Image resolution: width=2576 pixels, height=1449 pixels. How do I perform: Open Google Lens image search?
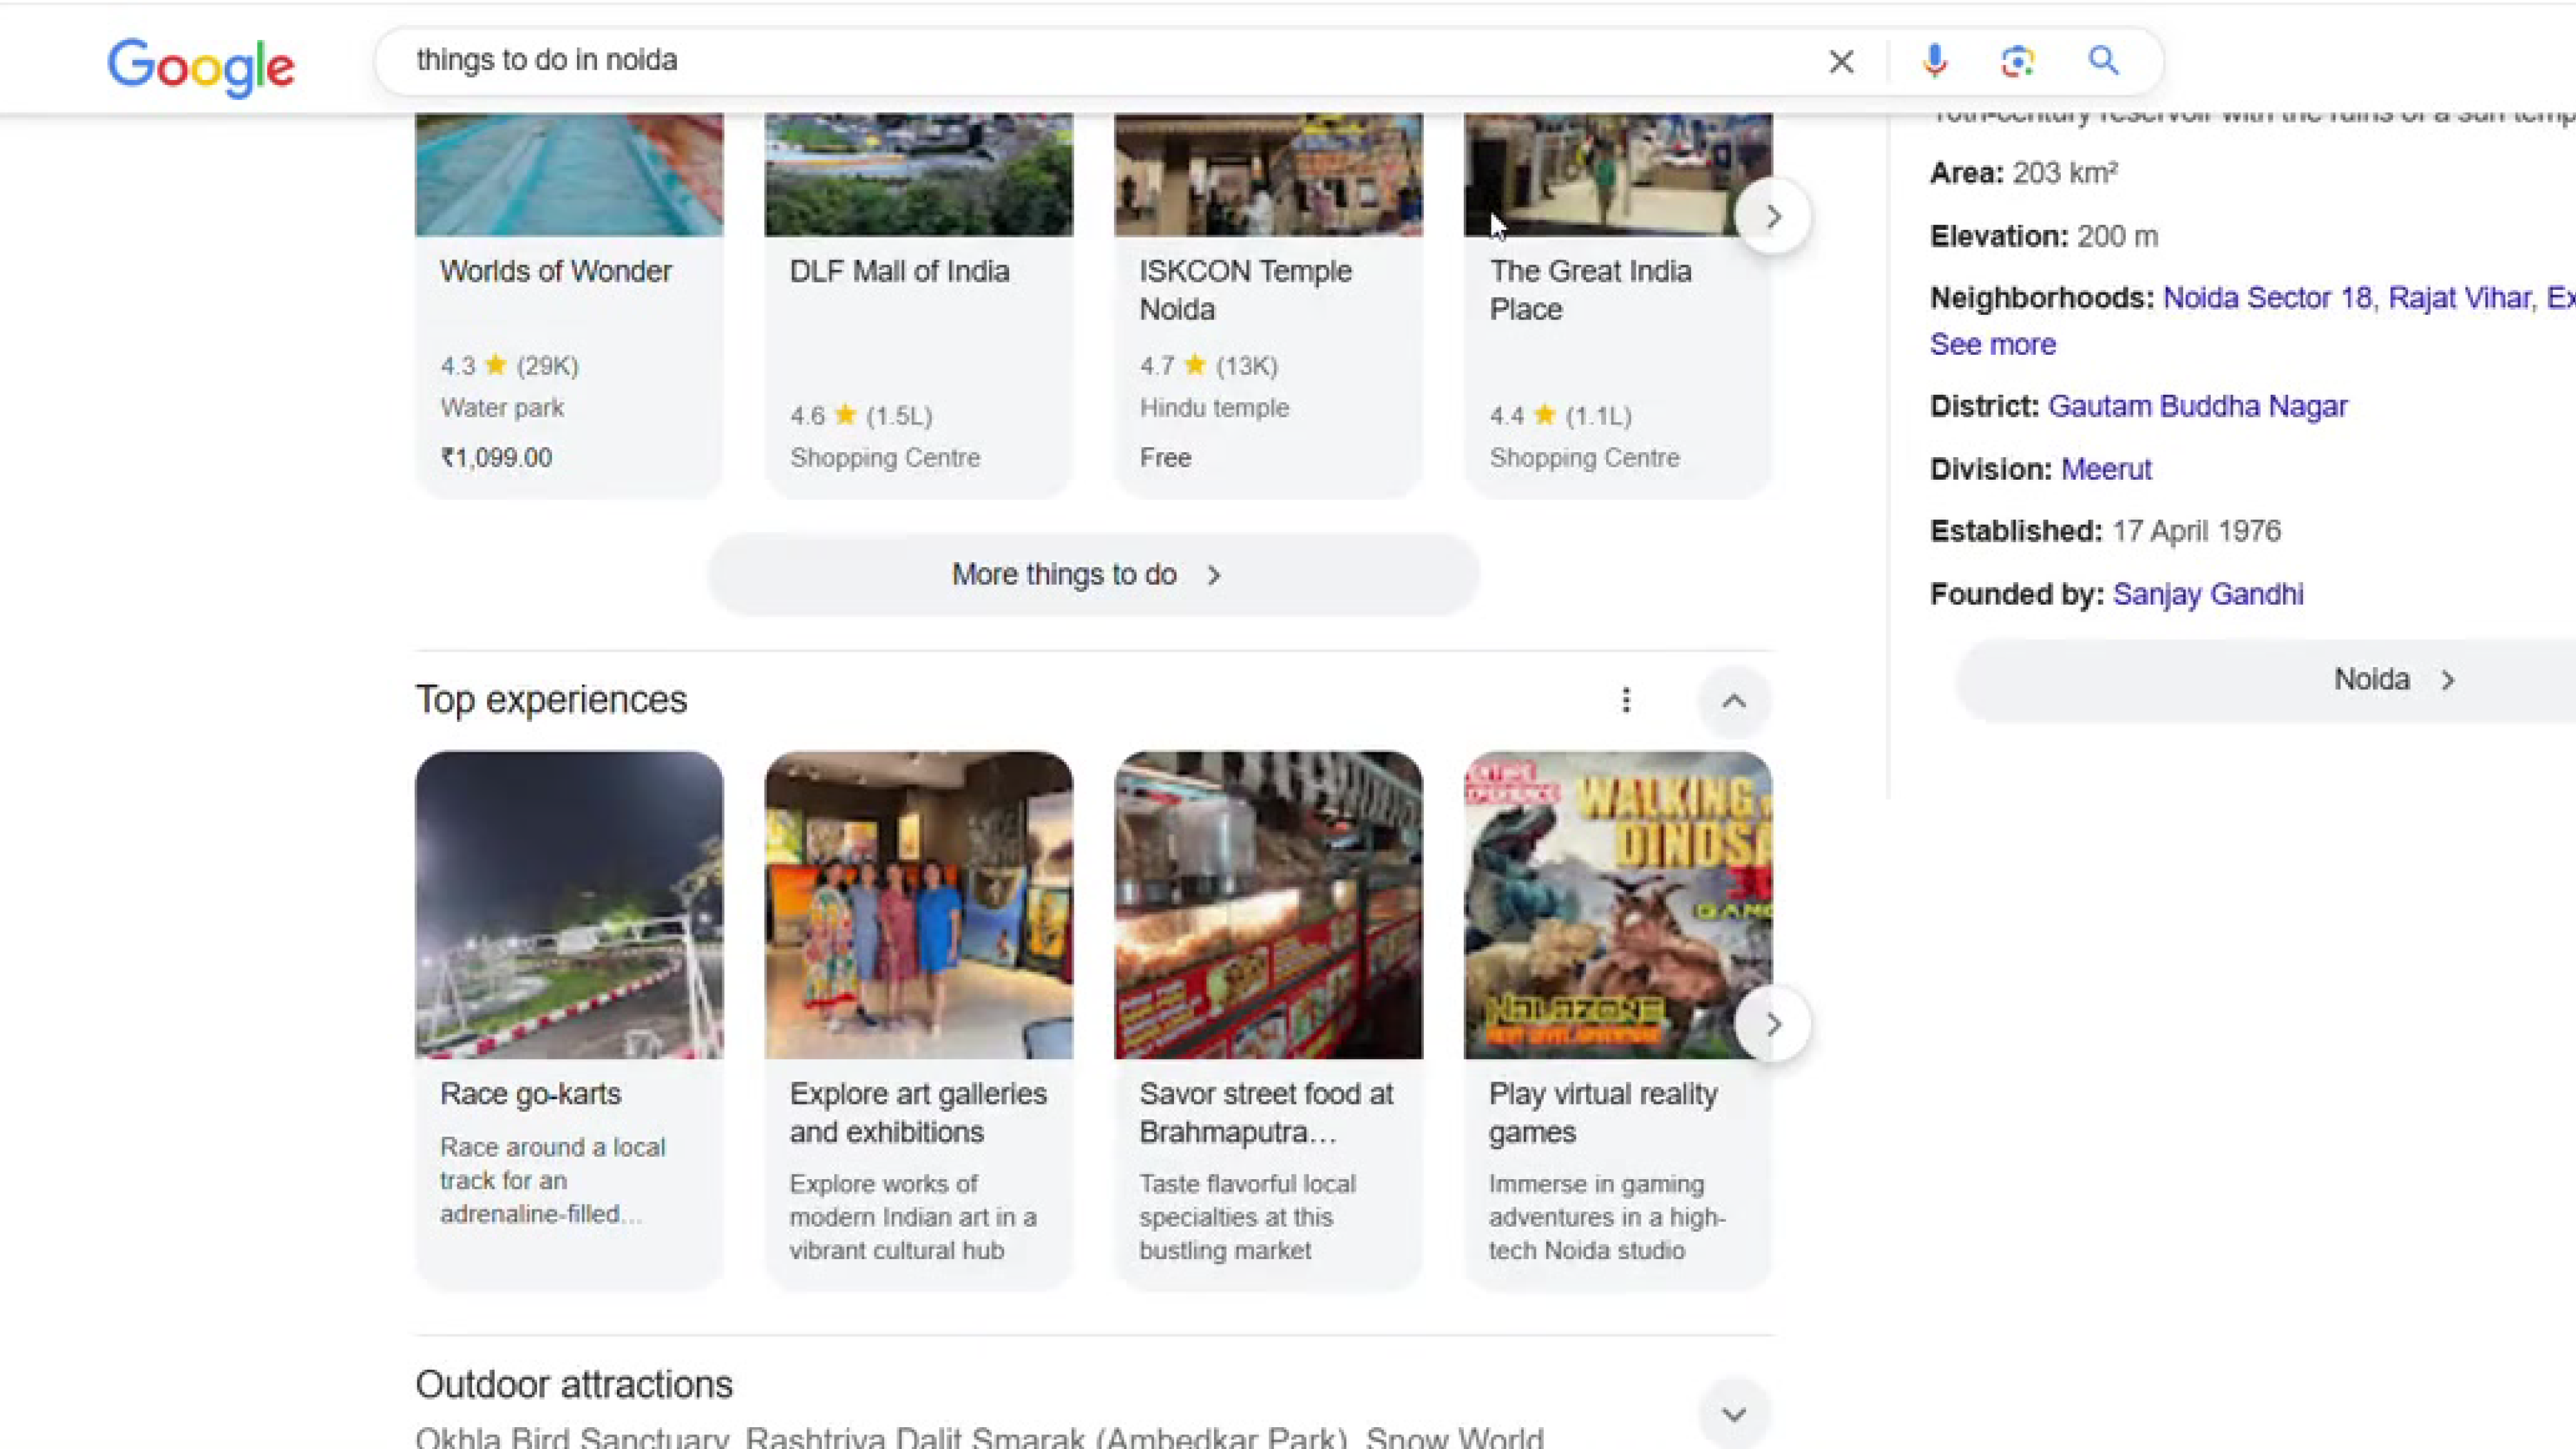[2017, 62]
